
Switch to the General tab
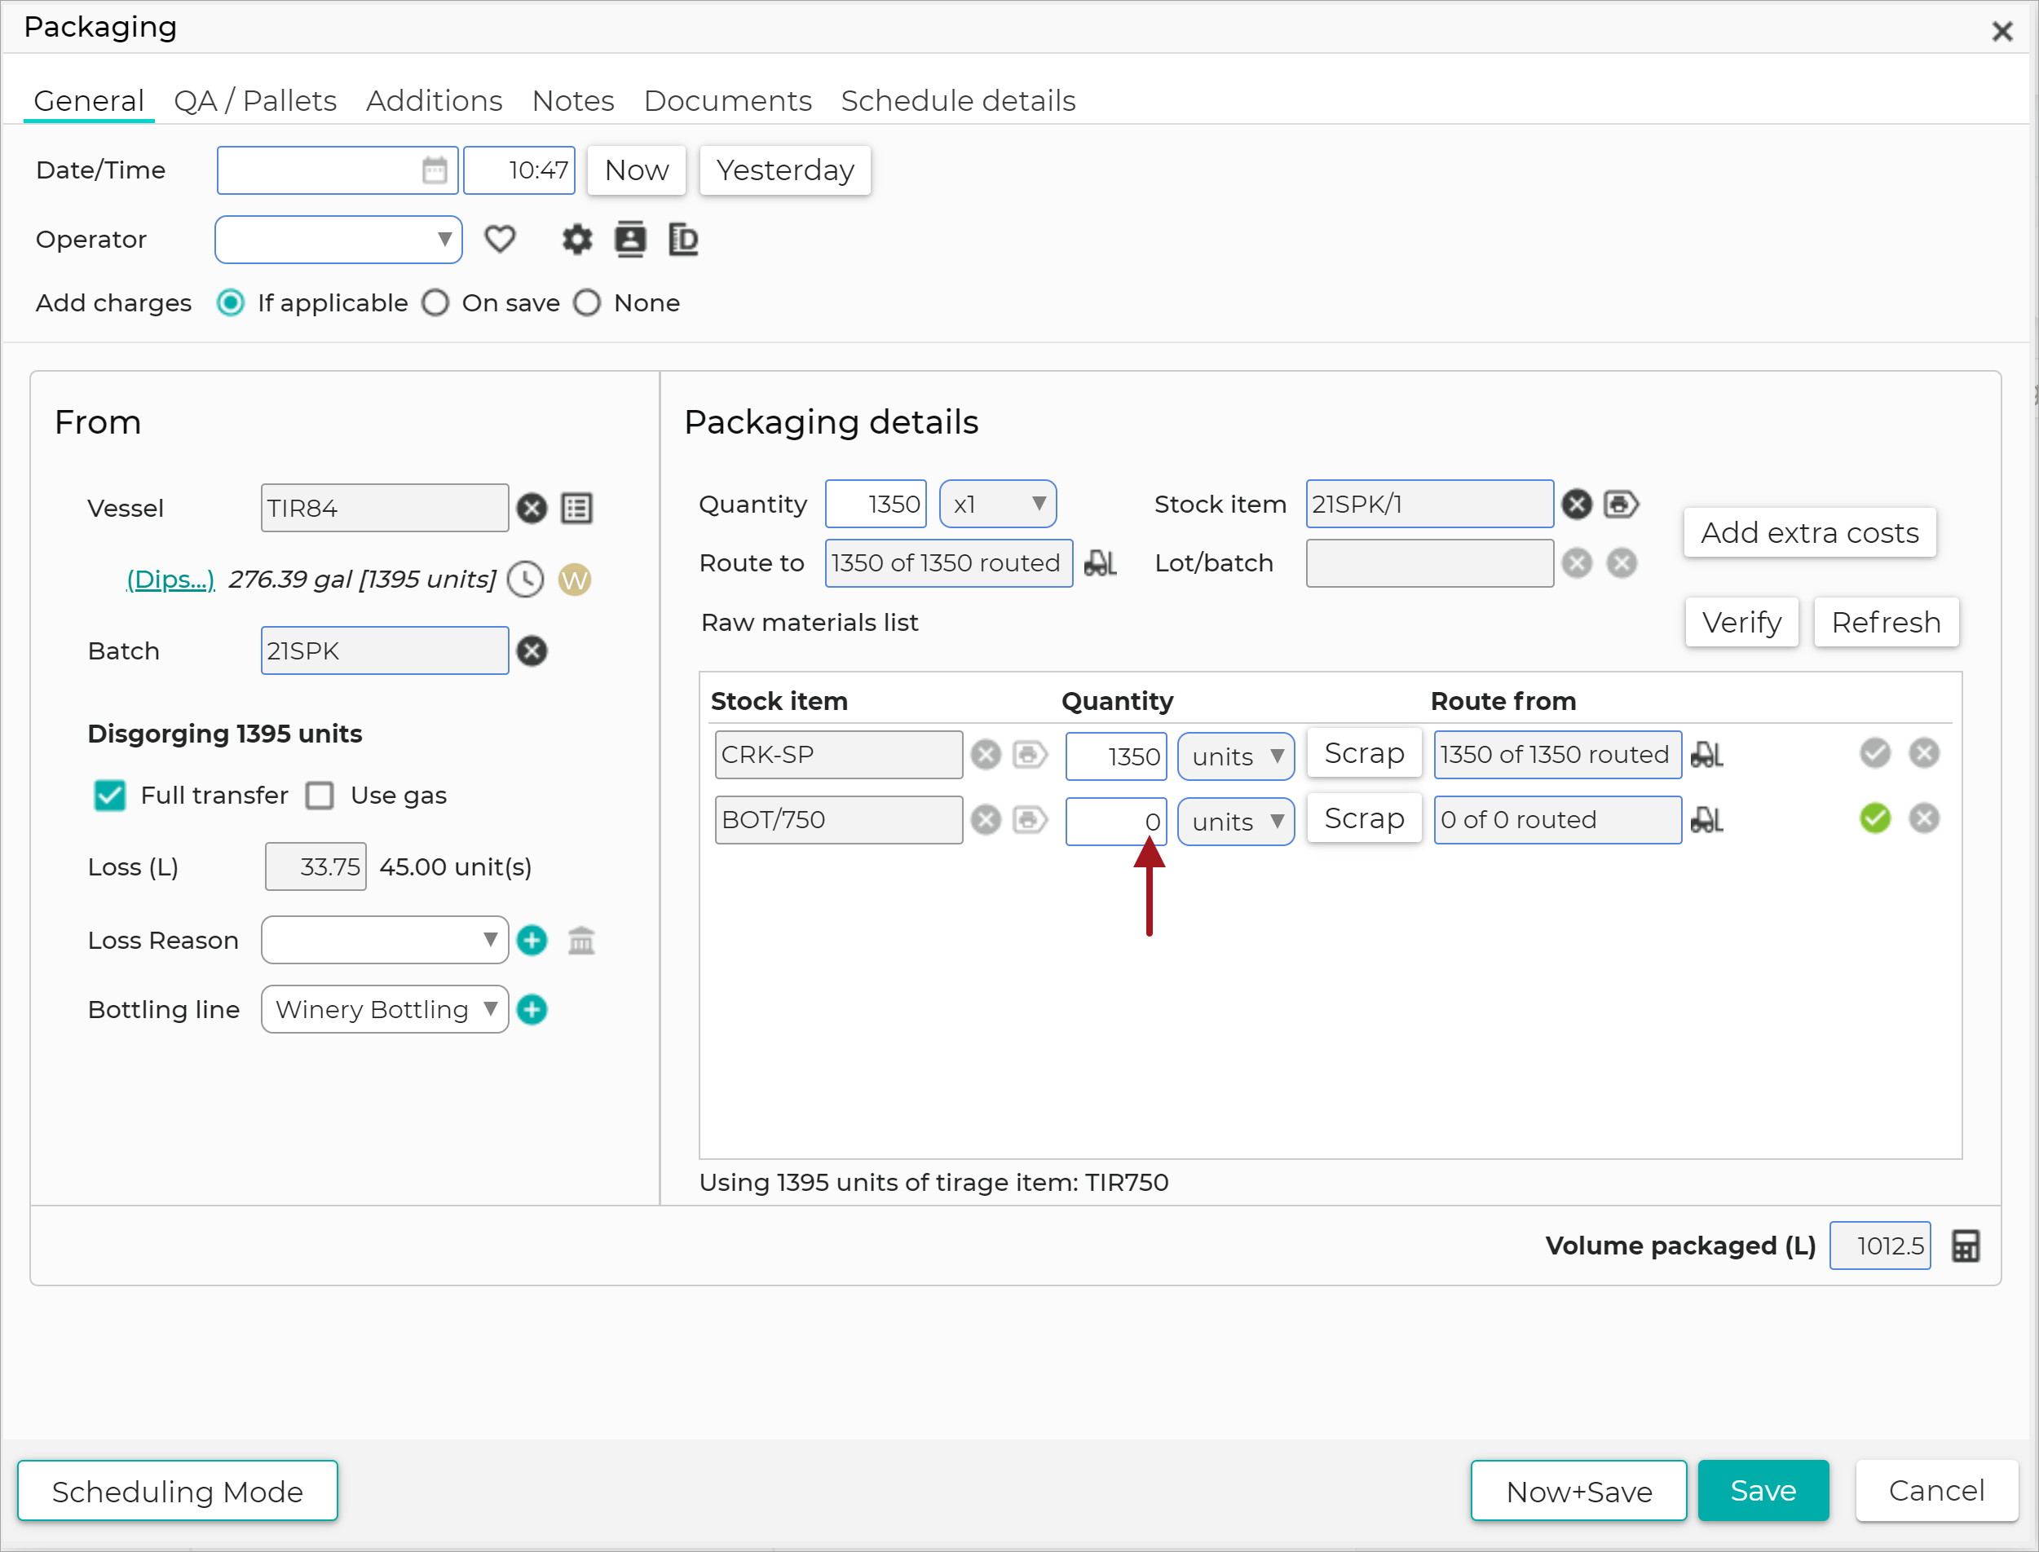(89, 99)
